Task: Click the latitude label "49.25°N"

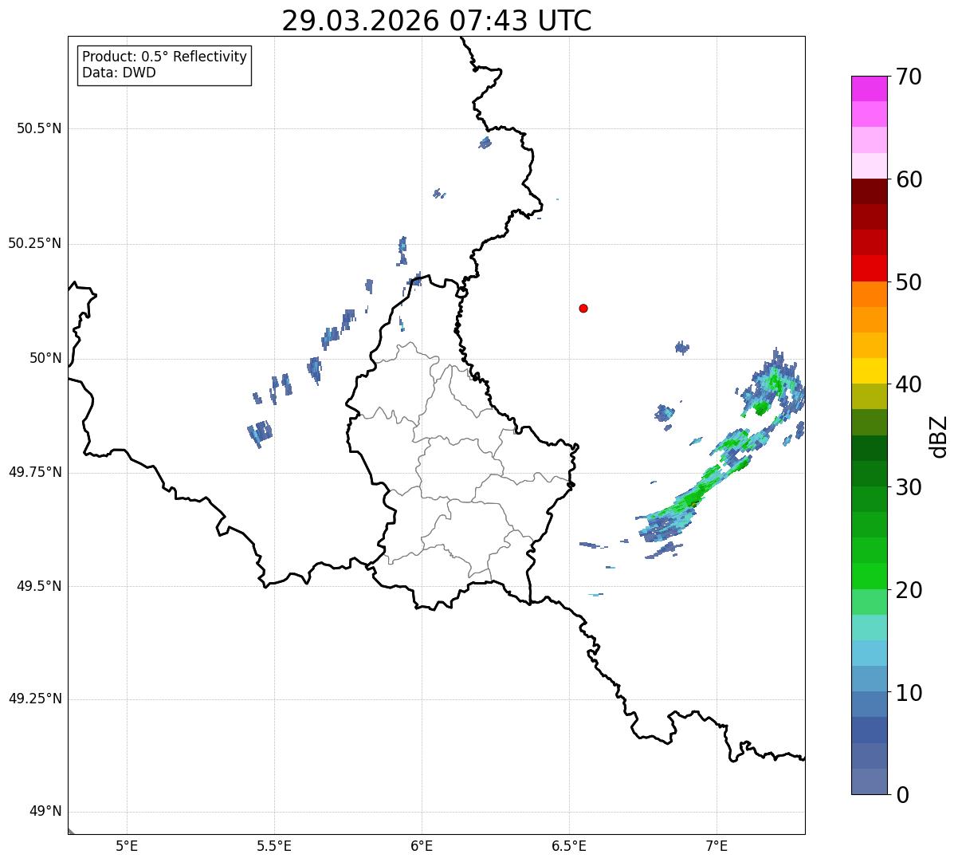Action: (x=35, y=699)
